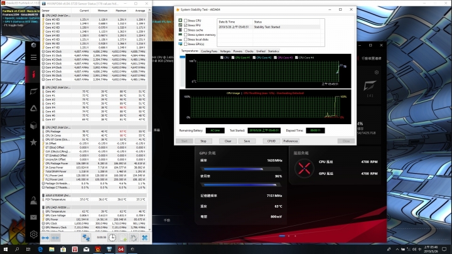Open the triangle Aura icon in Armoury Crate sidebar
The height and width of the screenshot is (254, 452).
click(x=33, y=108)
